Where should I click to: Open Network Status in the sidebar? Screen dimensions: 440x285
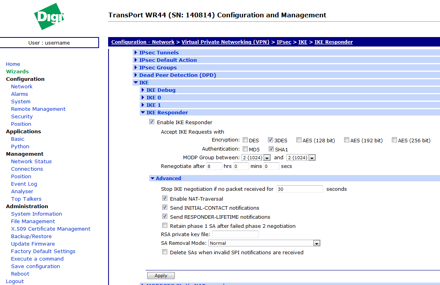coord(31,161)
